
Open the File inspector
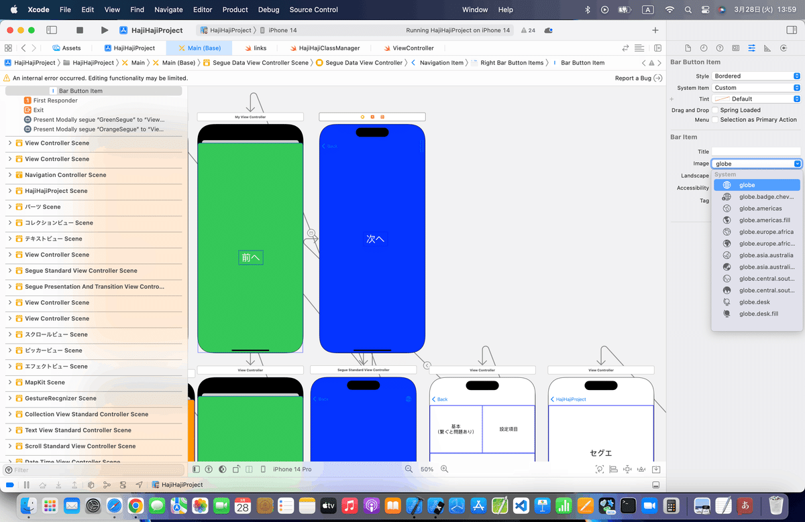688,48
